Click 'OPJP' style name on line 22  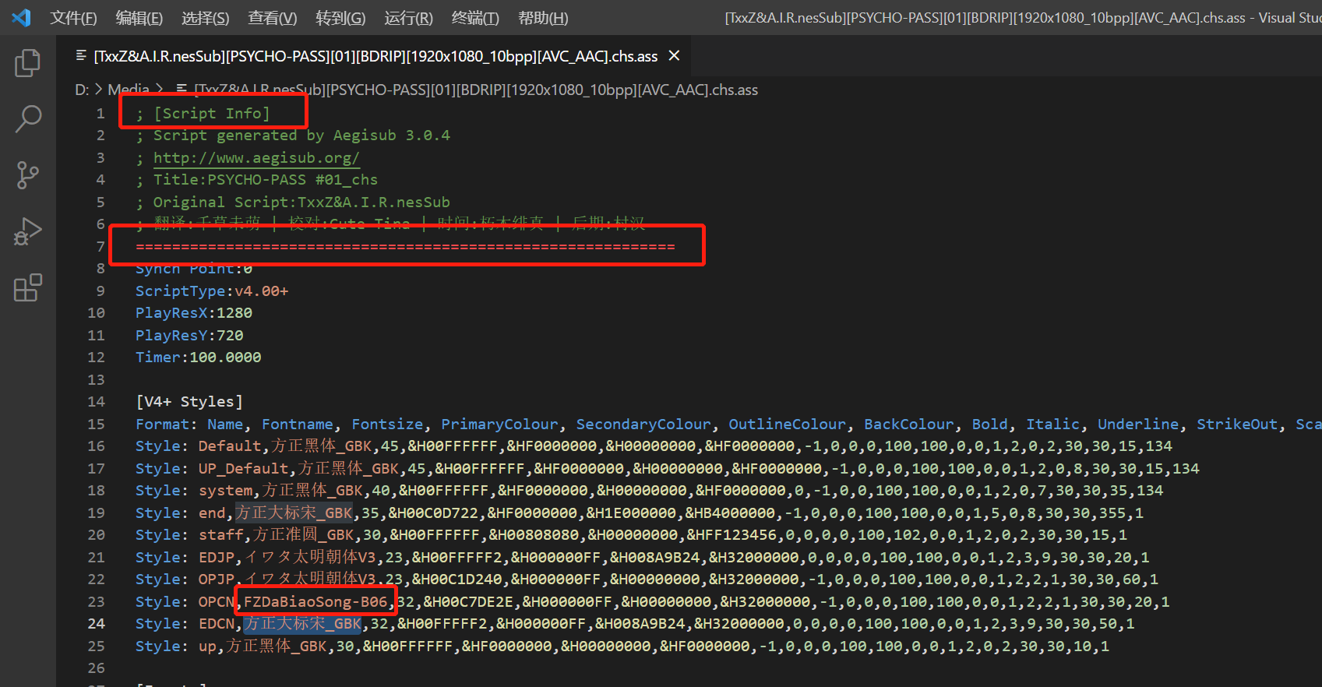coord(217,580)
